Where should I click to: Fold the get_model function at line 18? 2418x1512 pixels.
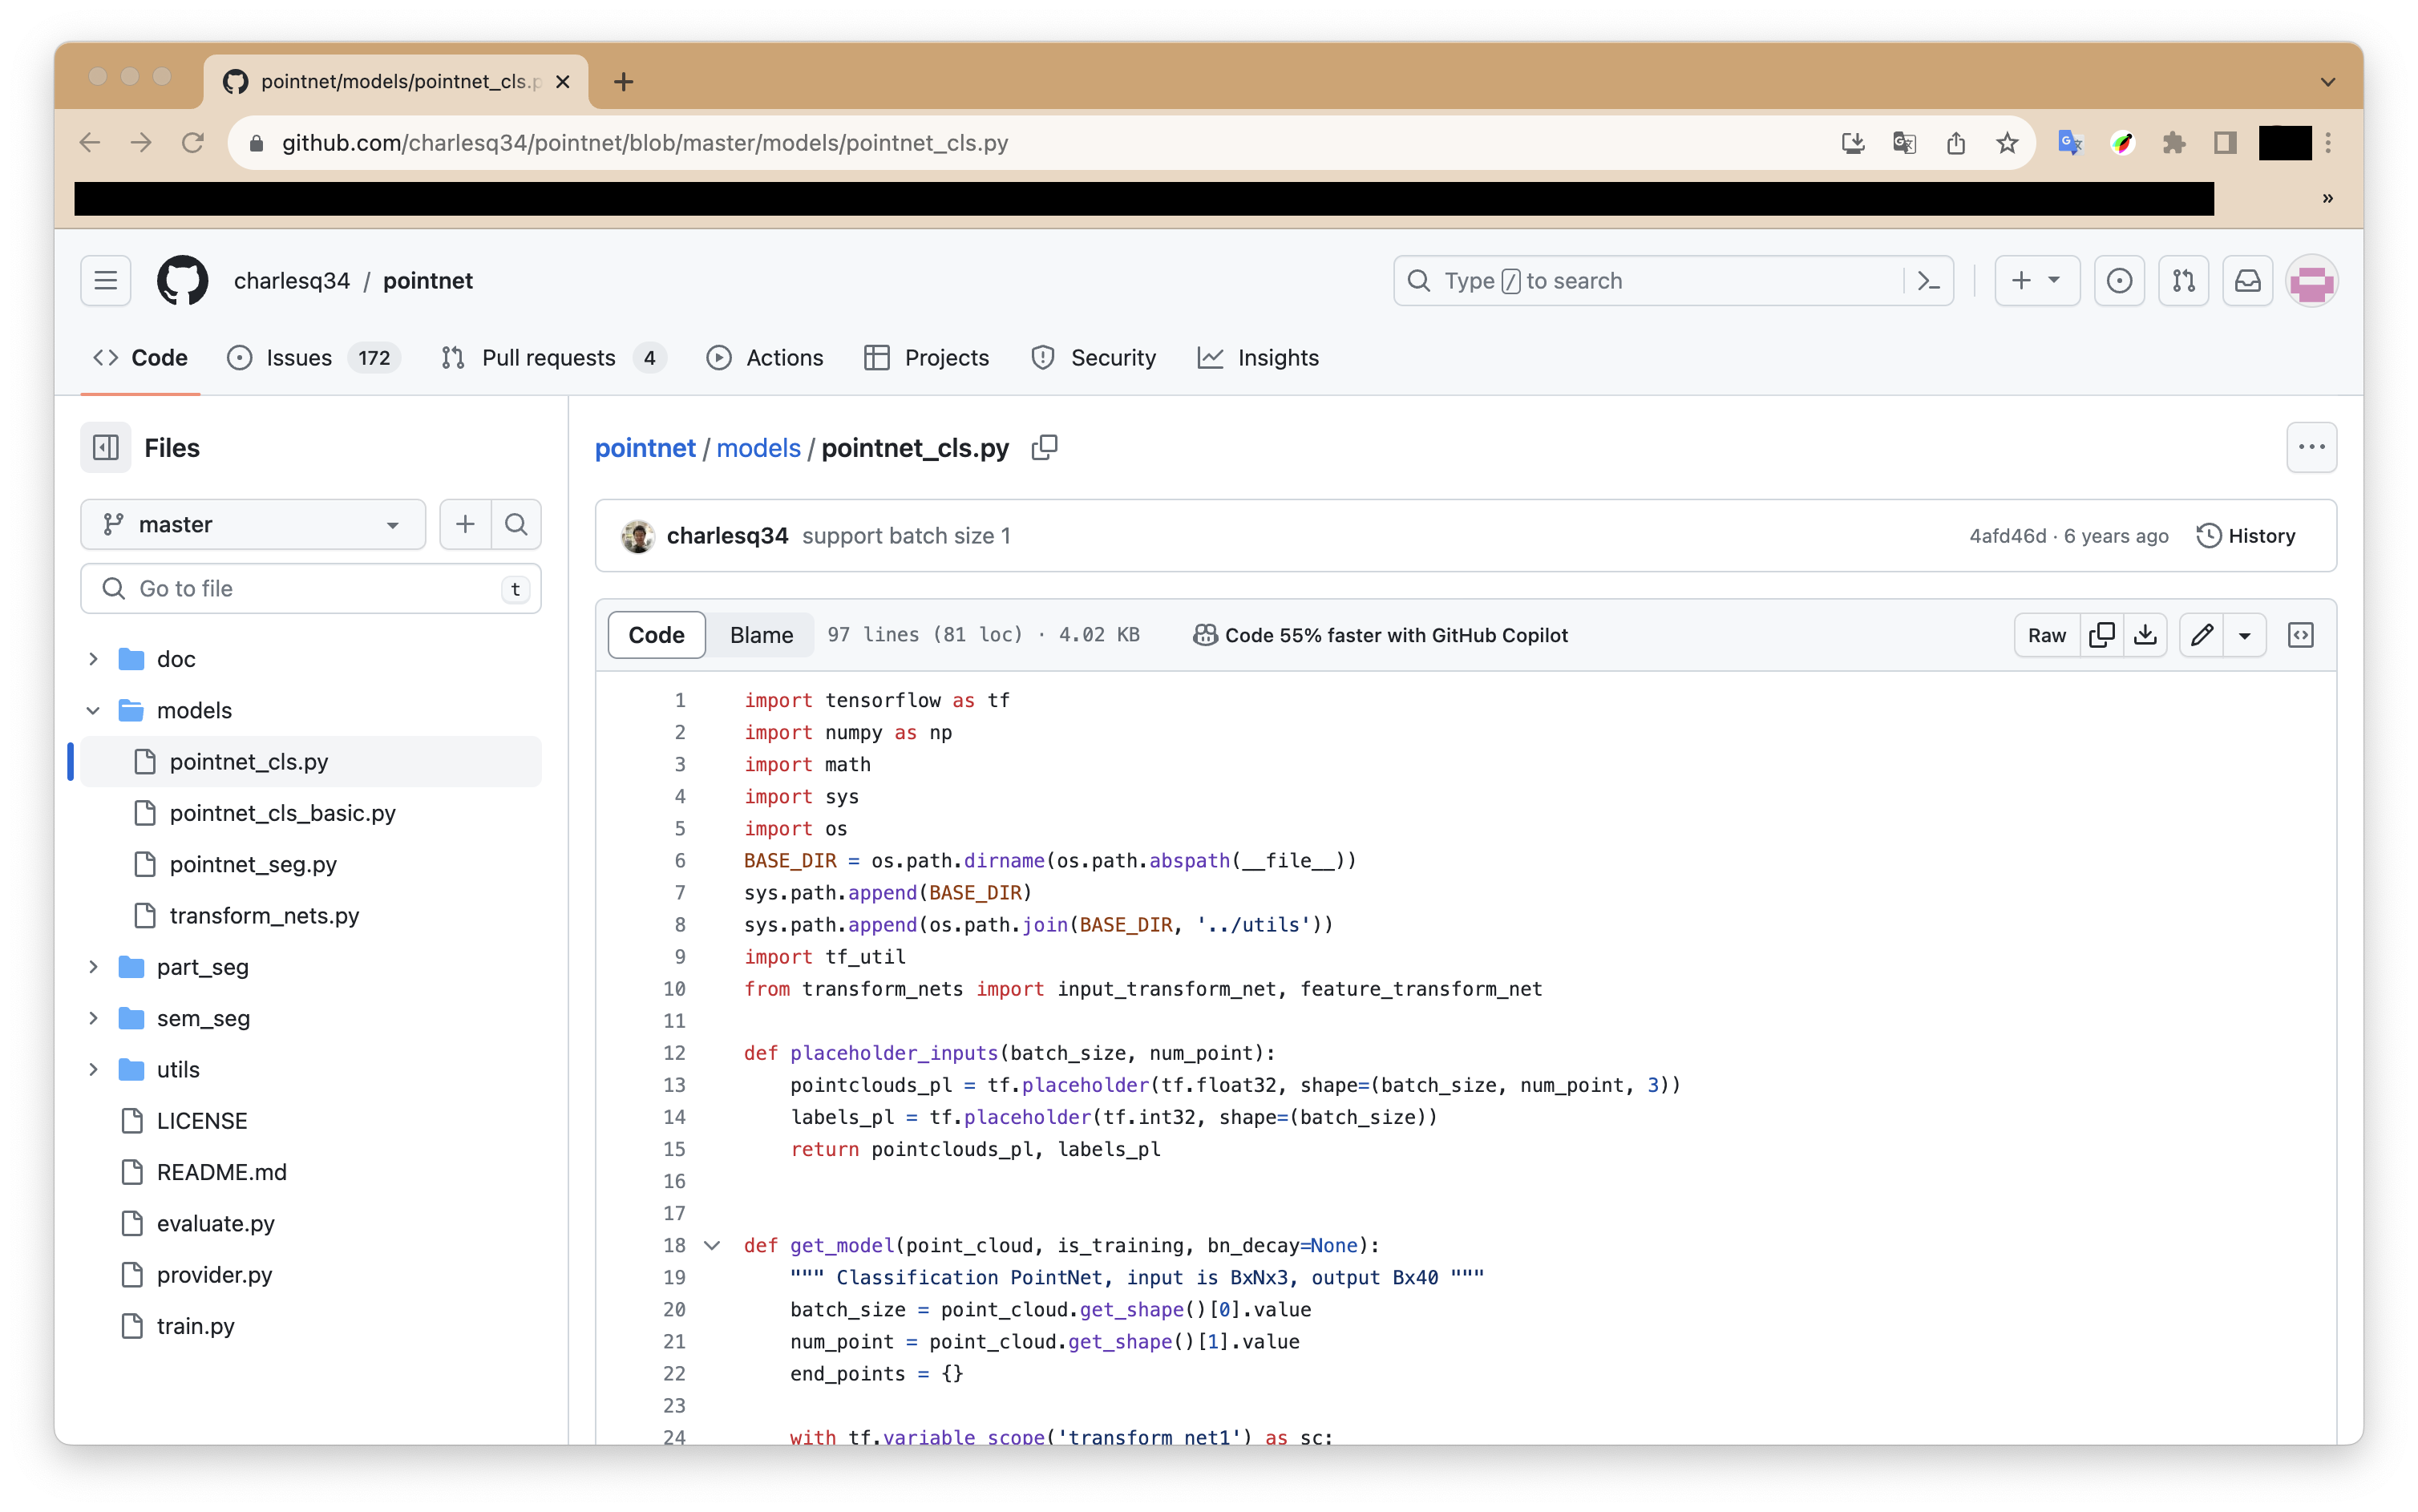coord(712,1245)
